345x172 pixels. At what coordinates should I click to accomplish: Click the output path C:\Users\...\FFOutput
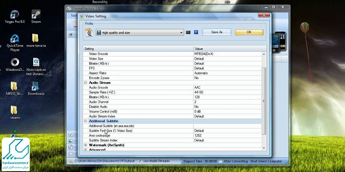click(104, 161)
